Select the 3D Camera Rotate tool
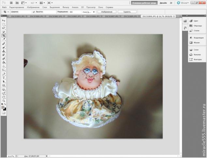The height and width of the screenshot is (158, 207). pyautogui.click(x=4, y=93)
